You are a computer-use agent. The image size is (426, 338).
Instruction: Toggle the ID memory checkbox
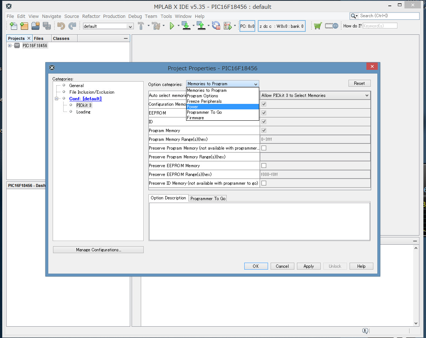264,121
